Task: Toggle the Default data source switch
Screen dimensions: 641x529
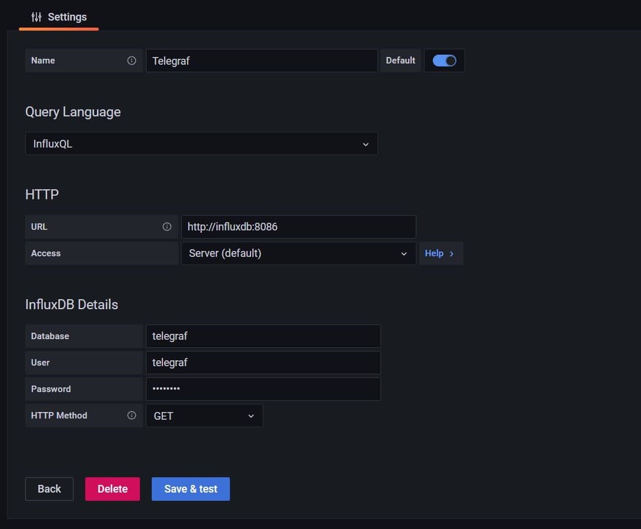Action: point(444,61)
